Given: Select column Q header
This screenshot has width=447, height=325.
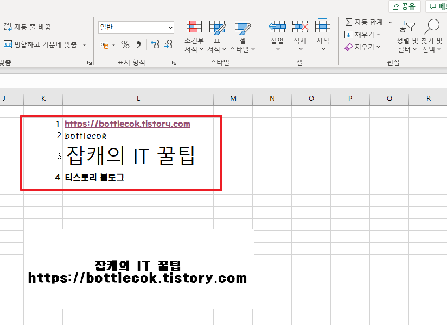Looking at the screenshot, I should (x=389, y=99).
